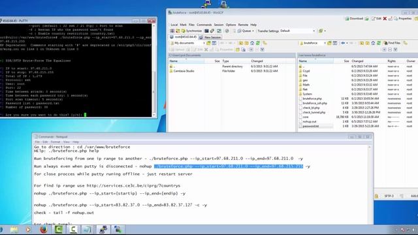Sort remote panel by Owner column
The image size is (418, 235).
(411, 61)
